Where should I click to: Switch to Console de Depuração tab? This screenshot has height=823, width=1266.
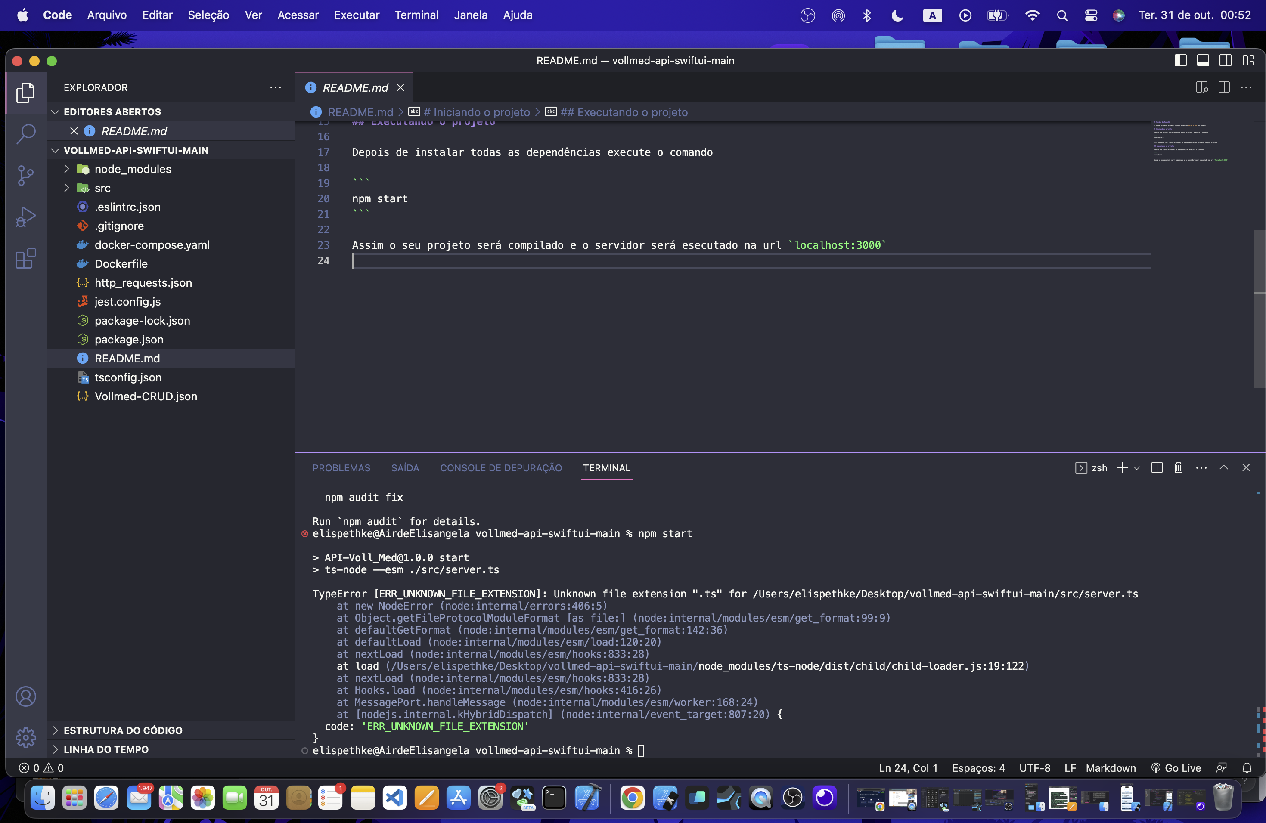(x=500, y=468)
